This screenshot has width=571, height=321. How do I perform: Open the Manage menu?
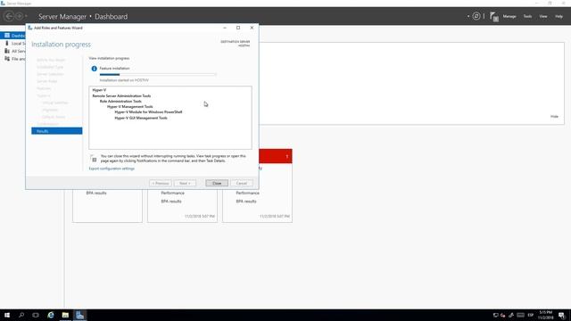[509, 16]
